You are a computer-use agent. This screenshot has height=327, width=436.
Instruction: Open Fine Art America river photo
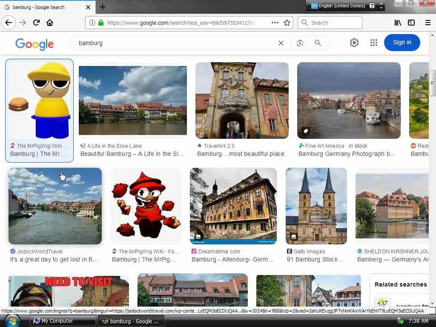click(349, 100)
